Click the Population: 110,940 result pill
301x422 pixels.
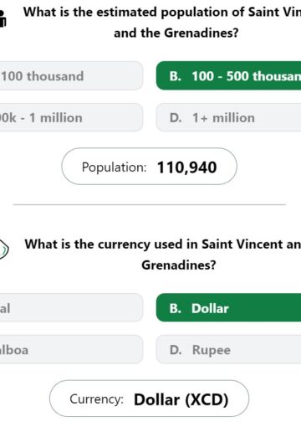(x=150, y=167)
